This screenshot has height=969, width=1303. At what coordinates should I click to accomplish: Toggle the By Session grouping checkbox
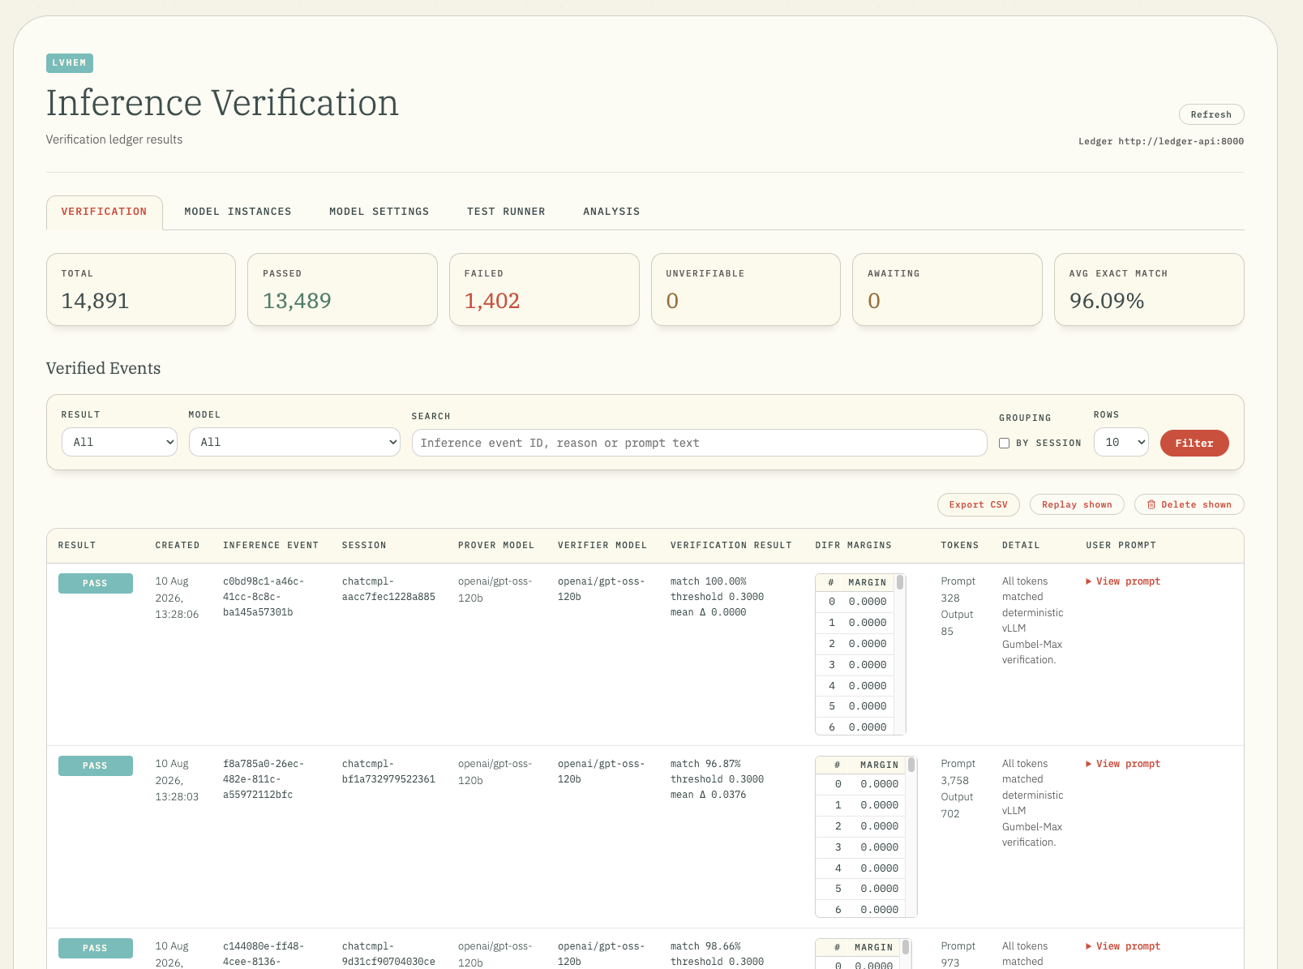tap(1004, 443)
